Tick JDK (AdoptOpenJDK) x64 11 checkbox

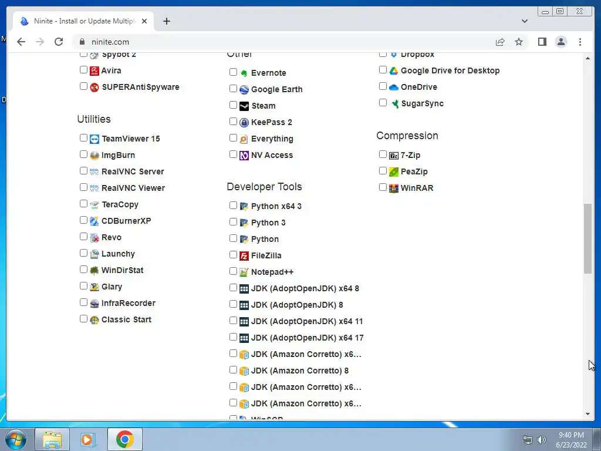point(233,321)
